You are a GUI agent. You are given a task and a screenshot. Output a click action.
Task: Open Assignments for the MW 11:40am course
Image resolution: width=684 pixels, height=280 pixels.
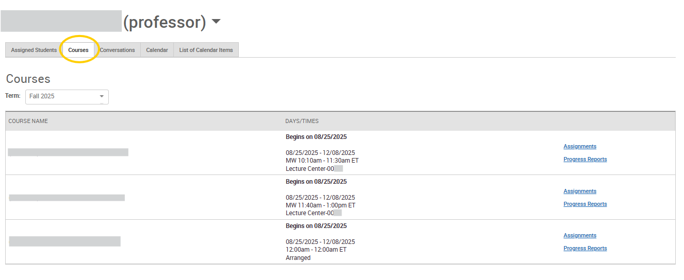click(580, 191)
